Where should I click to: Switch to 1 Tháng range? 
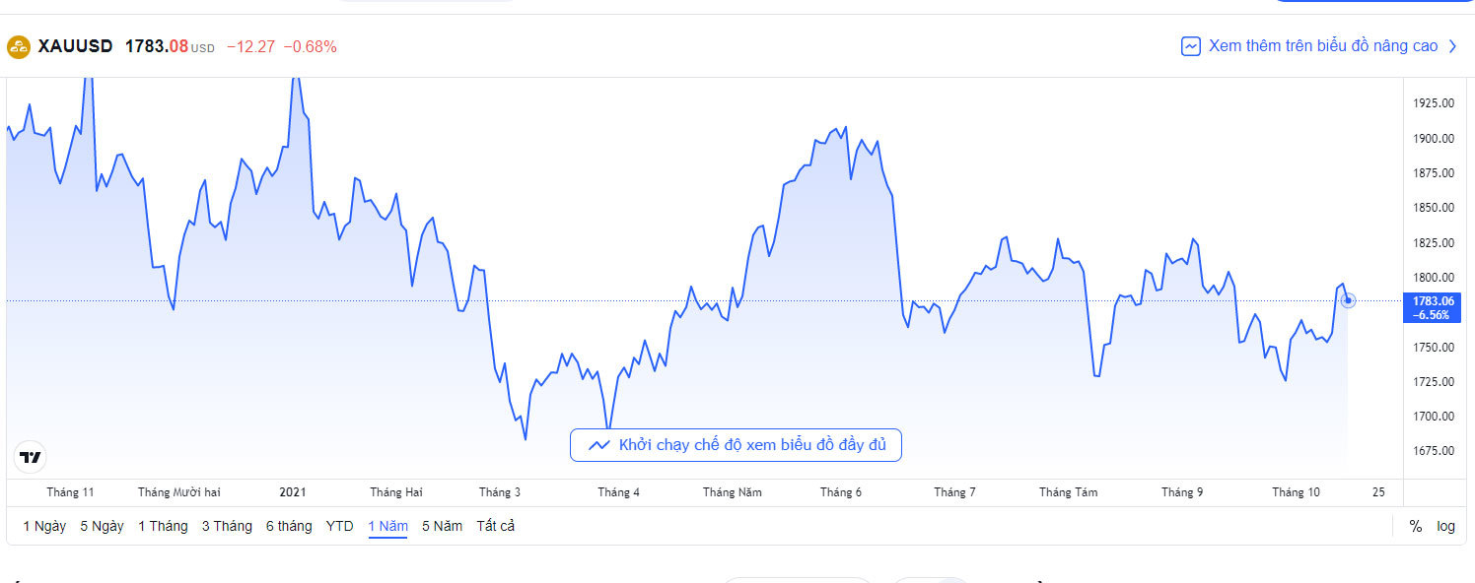click(163, 526)
